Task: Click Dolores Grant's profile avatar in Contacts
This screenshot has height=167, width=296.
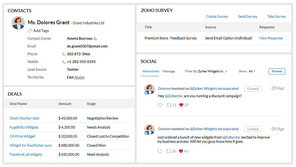Action: 18,23
